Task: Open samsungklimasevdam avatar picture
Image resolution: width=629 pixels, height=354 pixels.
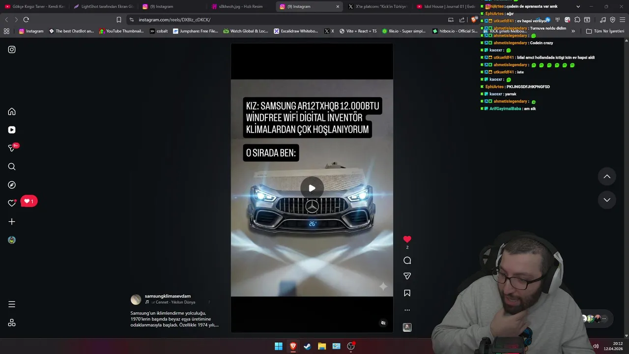Action: [136, 299]
